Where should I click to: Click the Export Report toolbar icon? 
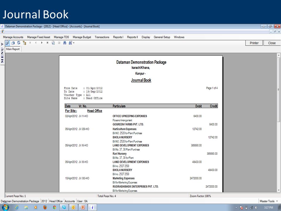[7, 43]
